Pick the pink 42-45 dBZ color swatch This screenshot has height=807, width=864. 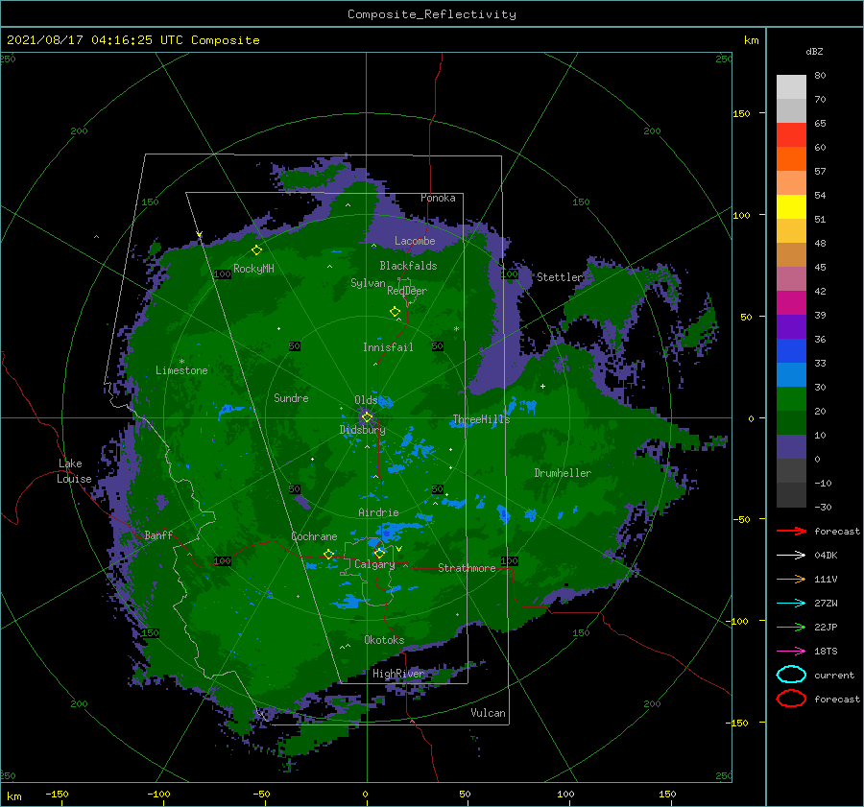click(791, 279)
